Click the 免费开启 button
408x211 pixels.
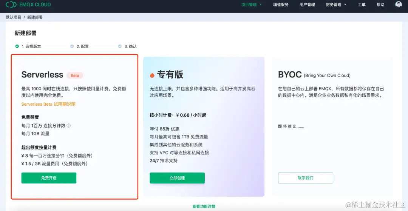click(x=49, y=178)
